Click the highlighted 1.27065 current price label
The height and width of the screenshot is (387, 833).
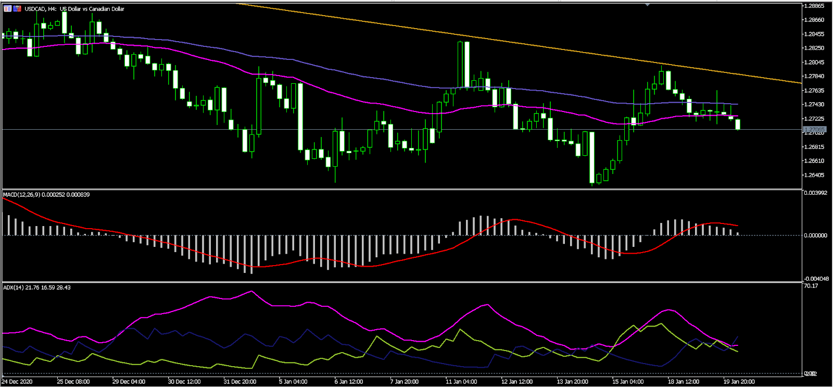point(814,129)
